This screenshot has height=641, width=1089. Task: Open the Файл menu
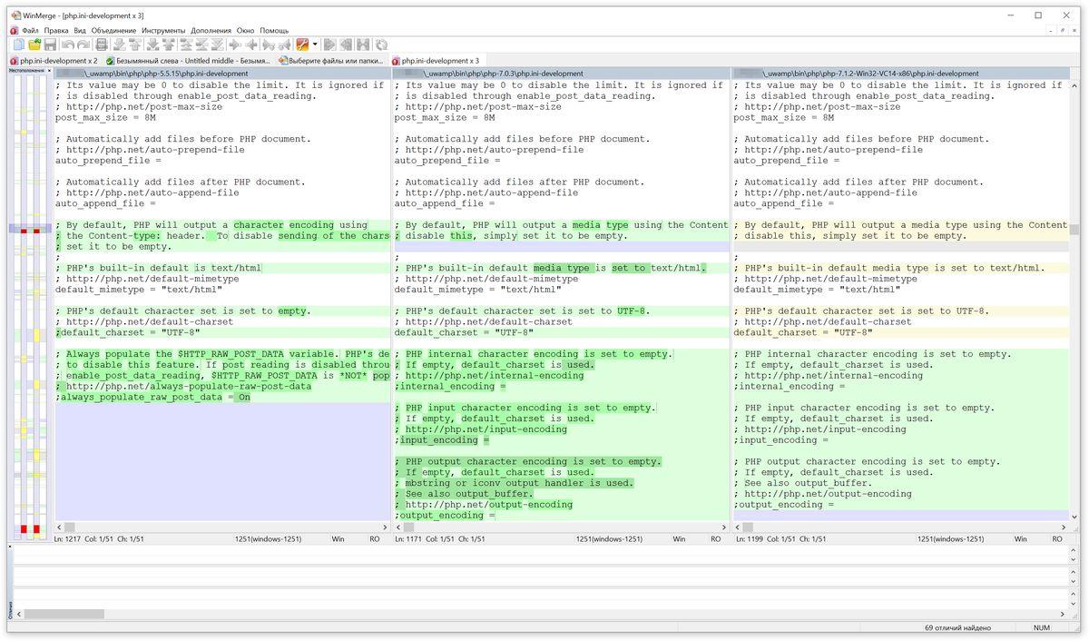pyautogui.click(x=30, y=30)
